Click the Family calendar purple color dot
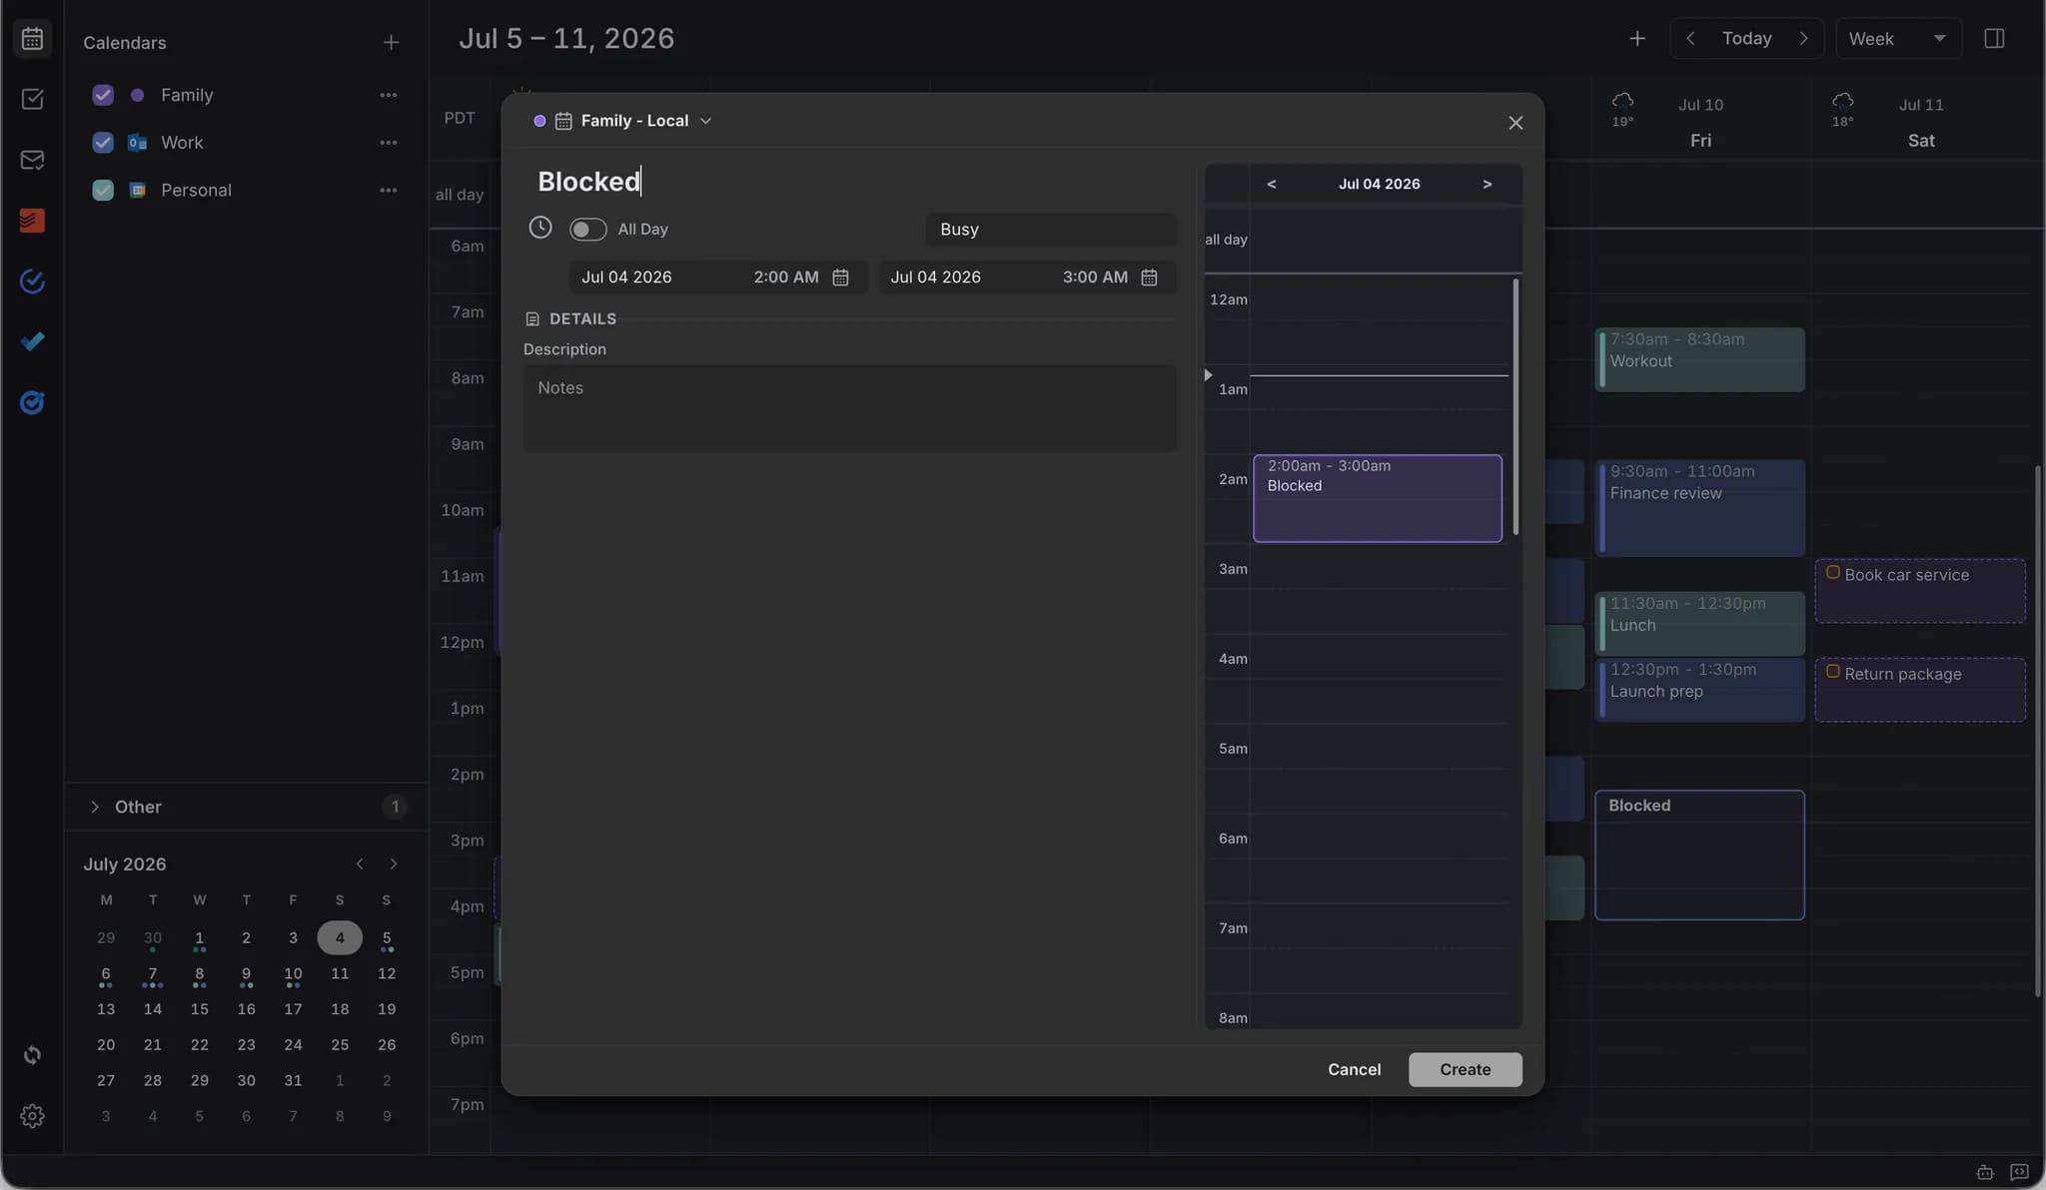2046x1190 pixels. [138, 95]
